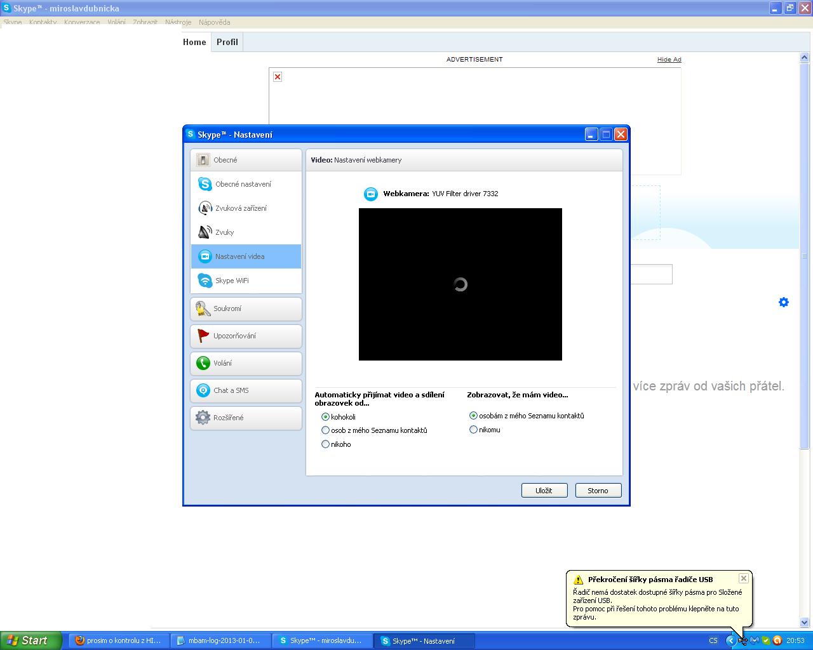Click the webcam icon beside Webkamera label
Image resolution: width=813 pixels, height=650 pixels.
click(x=371, y=194)
